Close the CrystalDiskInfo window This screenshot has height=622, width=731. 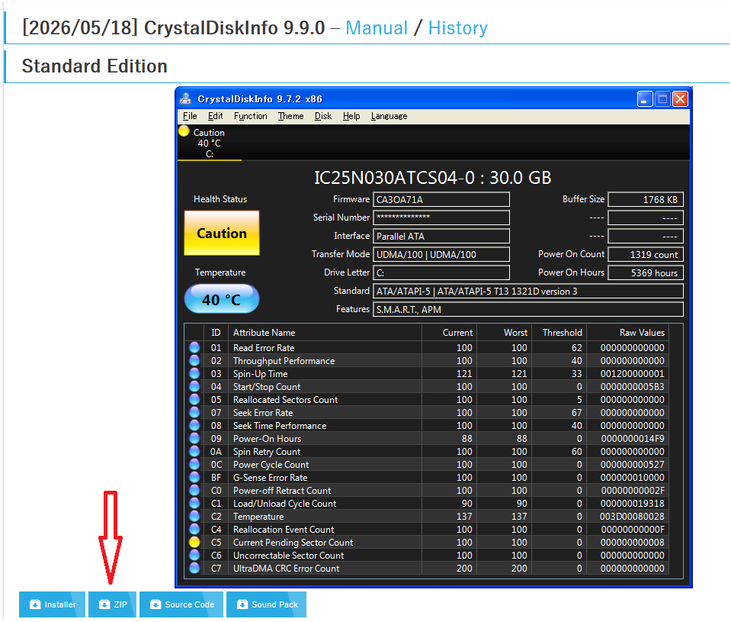(680, 99)
